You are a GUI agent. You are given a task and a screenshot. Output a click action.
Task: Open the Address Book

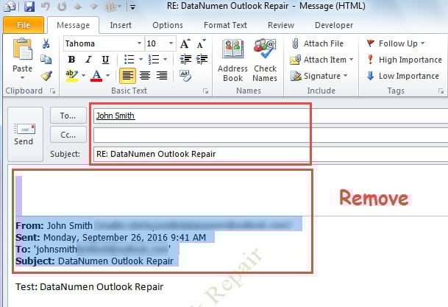tap(232, 60)
